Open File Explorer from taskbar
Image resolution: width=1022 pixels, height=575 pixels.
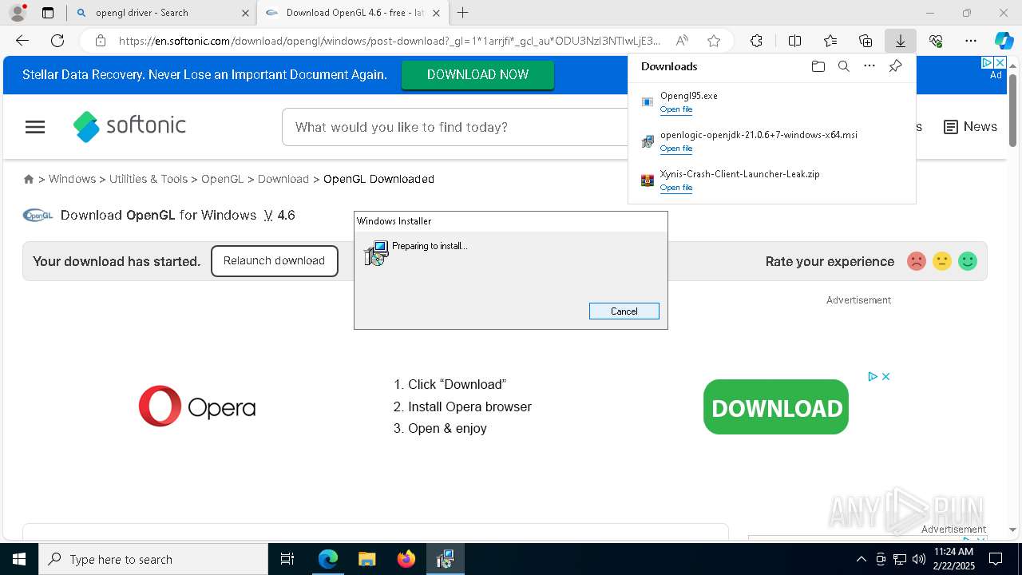pyautogui.click(x=366, y=559)
